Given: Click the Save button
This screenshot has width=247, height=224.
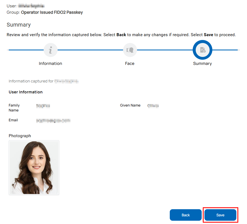Looking at the screenshot, I should point(220,215).
